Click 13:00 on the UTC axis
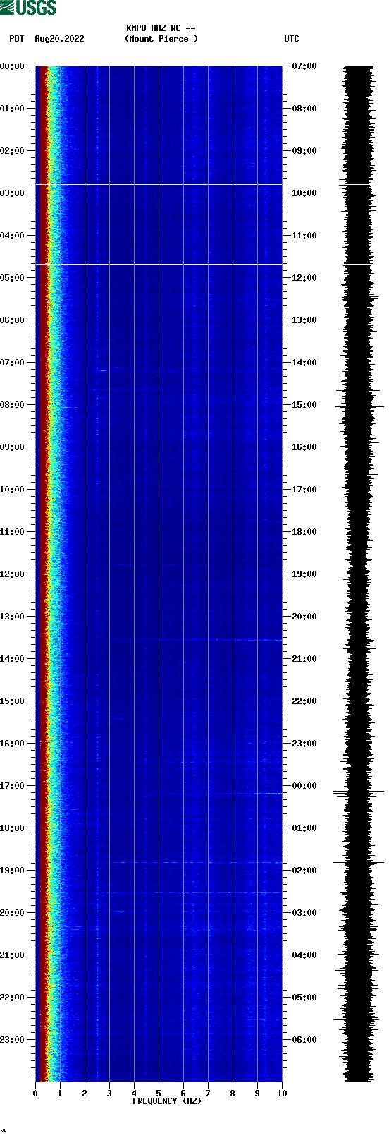 click(304, 320)
